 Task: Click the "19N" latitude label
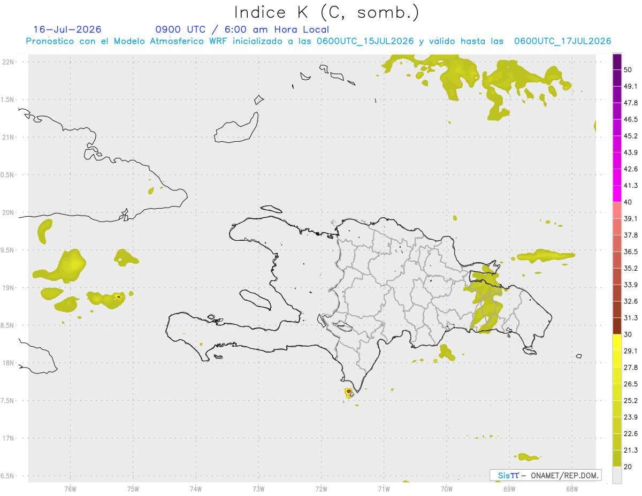9,287
